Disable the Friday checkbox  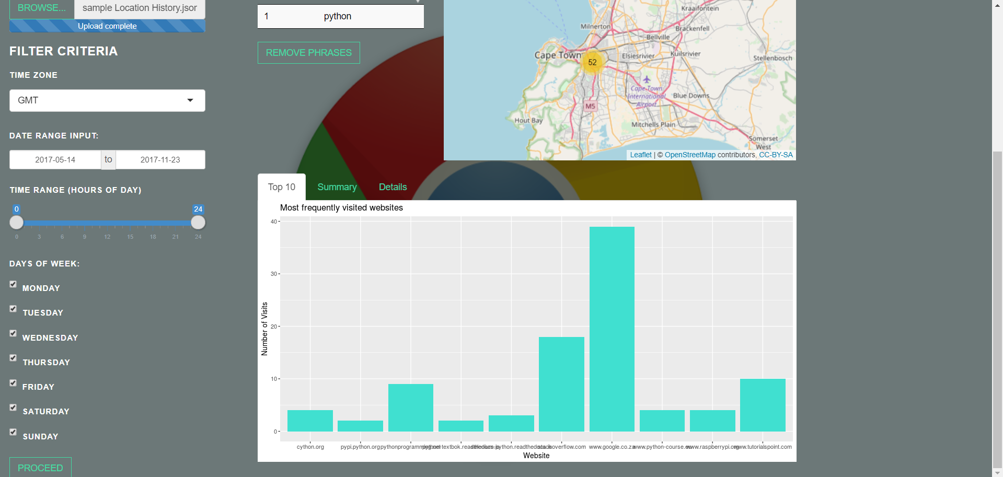[13, 383]
